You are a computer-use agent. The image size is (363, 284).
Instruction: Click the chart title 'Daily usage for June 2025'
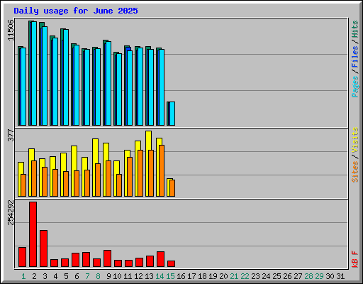point(76,11)
